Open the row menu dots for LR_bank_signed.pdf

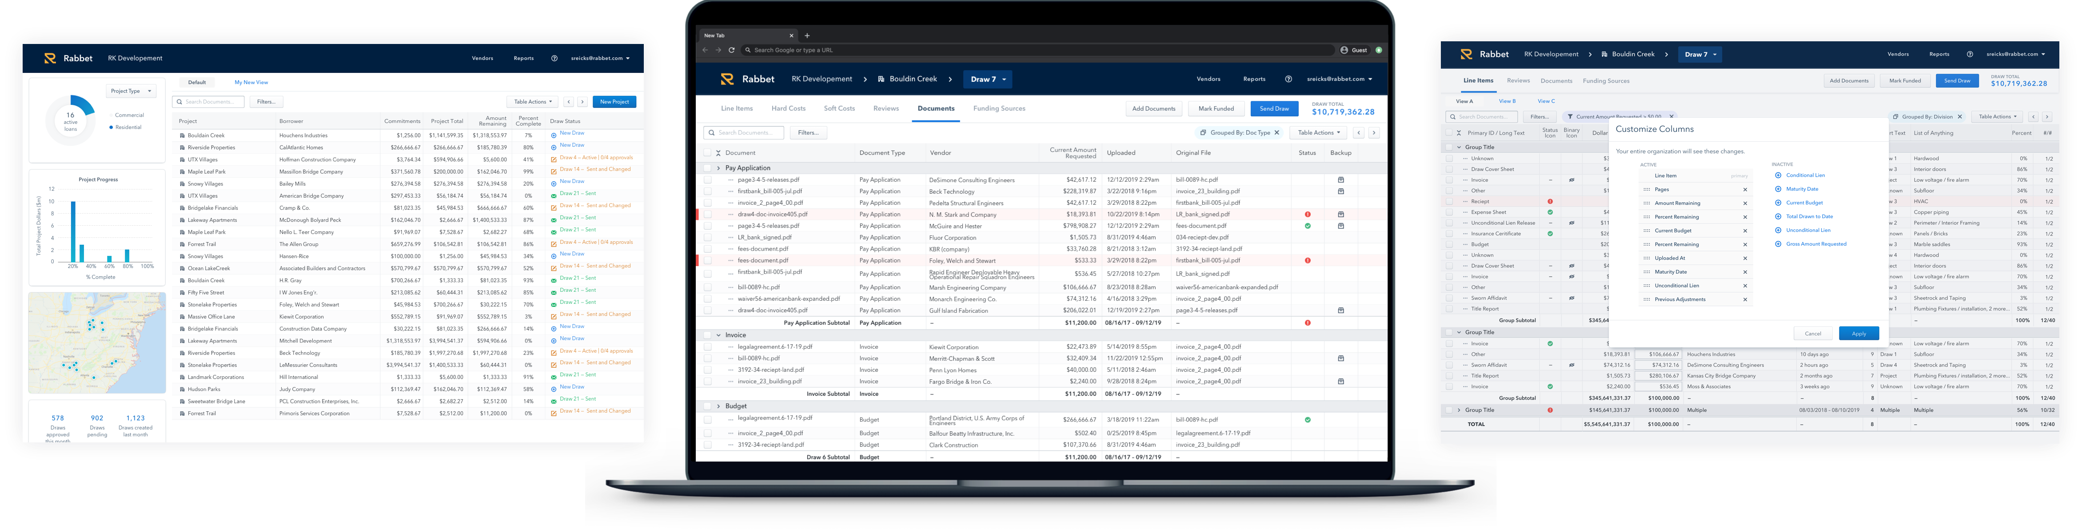[730, 238]
